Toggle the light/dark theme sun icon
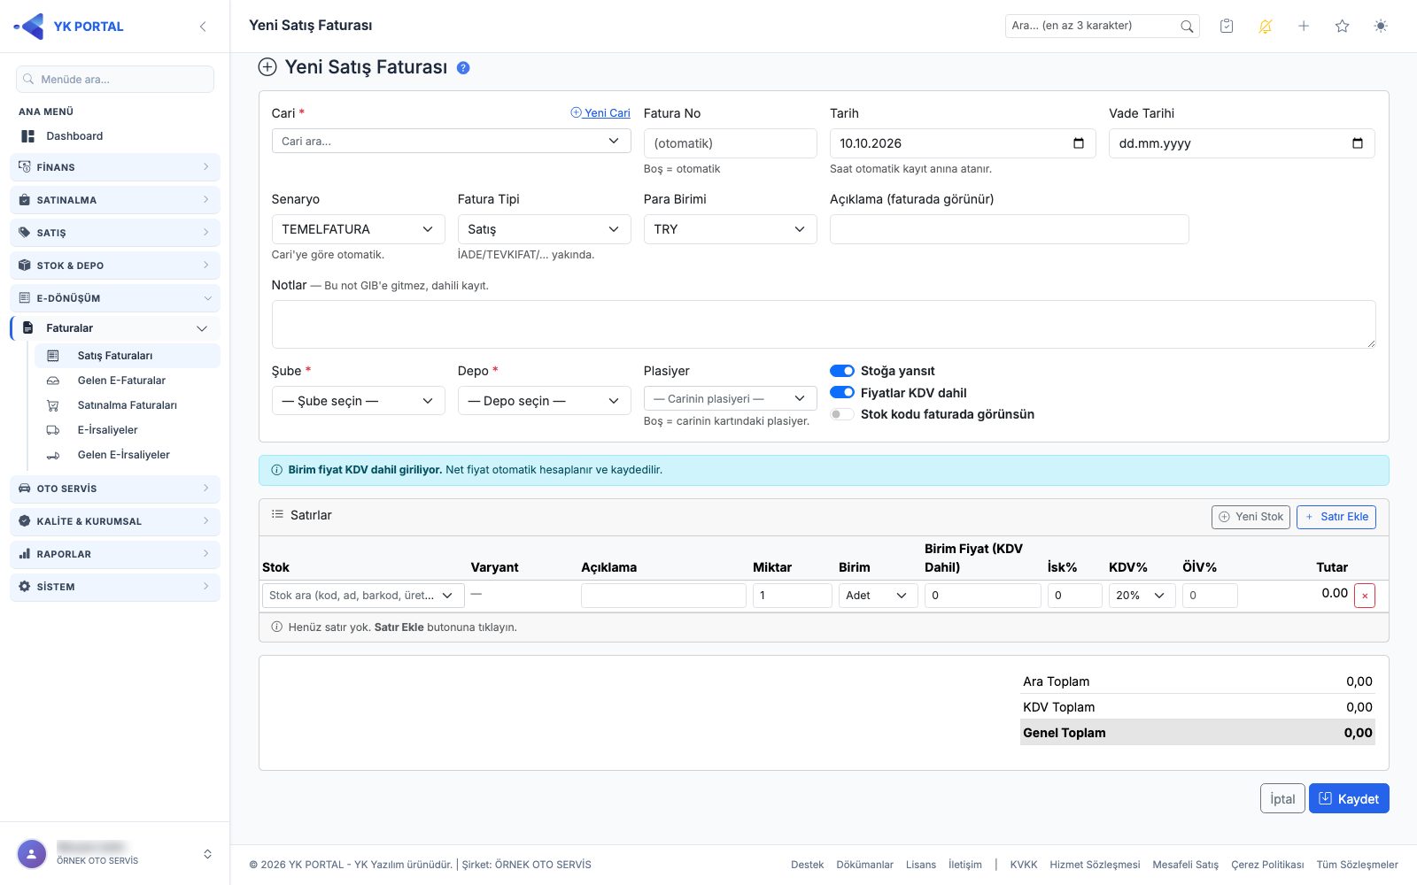This screenshot has height=885, width=1417. 1381,27
